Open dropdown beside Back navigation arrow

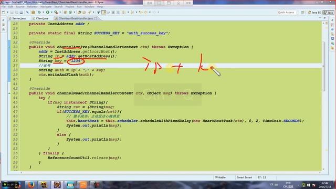point(150,12)
